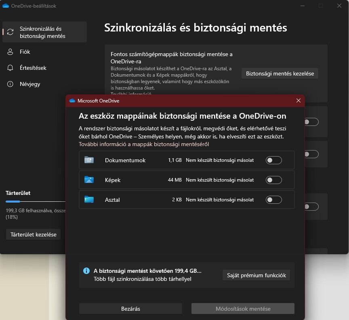Image resolution: width=349 pixels, height=320 pixels.
Task: Click Képek status Nem készült biztonsági másolat
Action: pyautogui.click(x=220, y=180)
